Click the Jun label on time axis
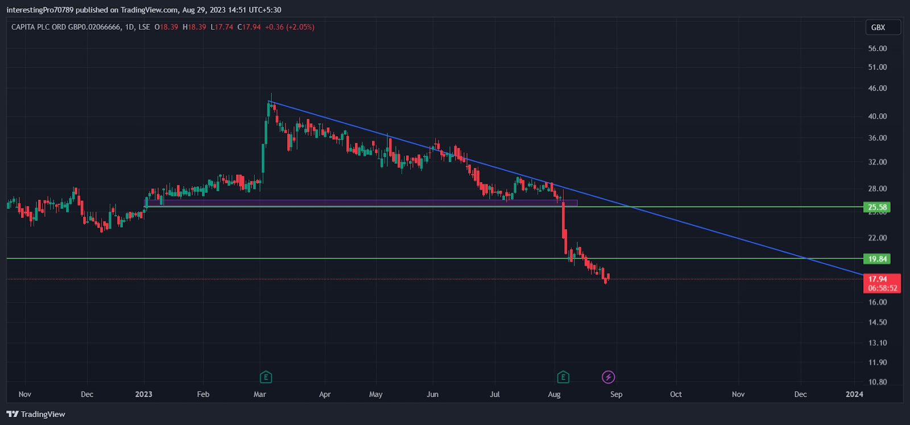This screenshot has height=425, width=910. 433,394
